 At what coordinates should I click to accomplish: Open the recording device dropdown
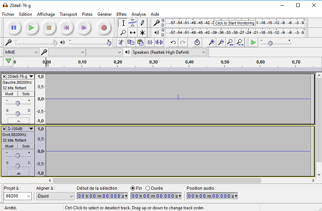pyautogui.click(x=67, y=52)
